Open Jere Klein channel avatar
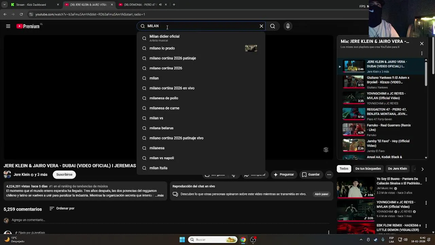This screenshot has height=245, width=435. [x=7, y=175]
